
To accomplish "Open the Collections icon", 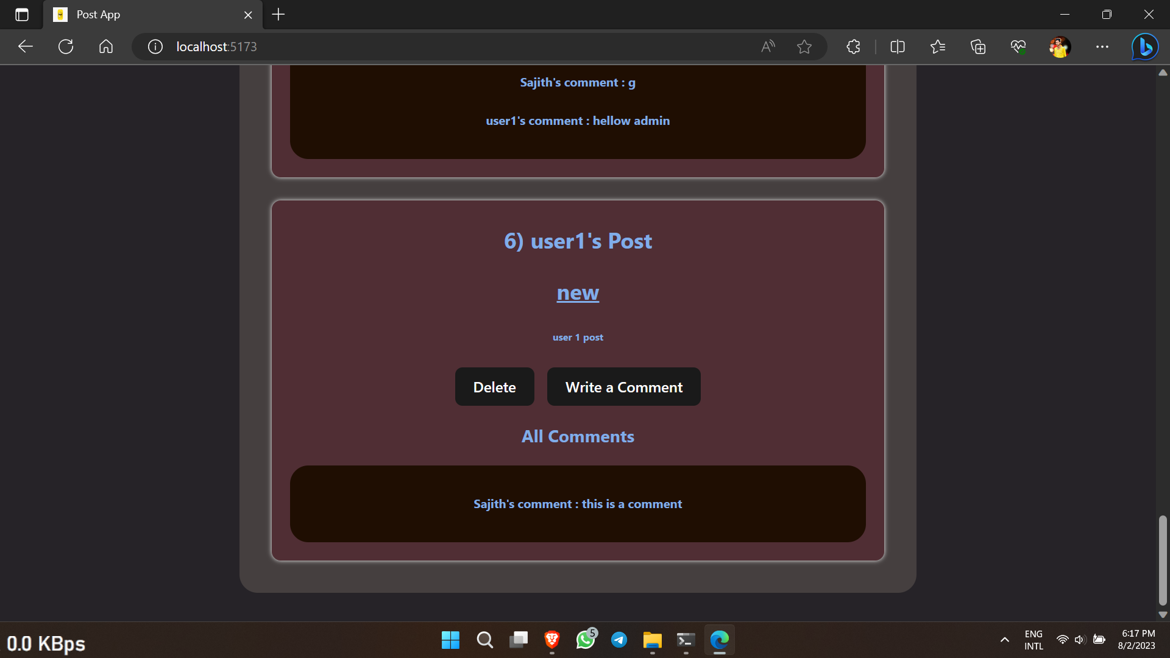I will click(x=978, y=46).
